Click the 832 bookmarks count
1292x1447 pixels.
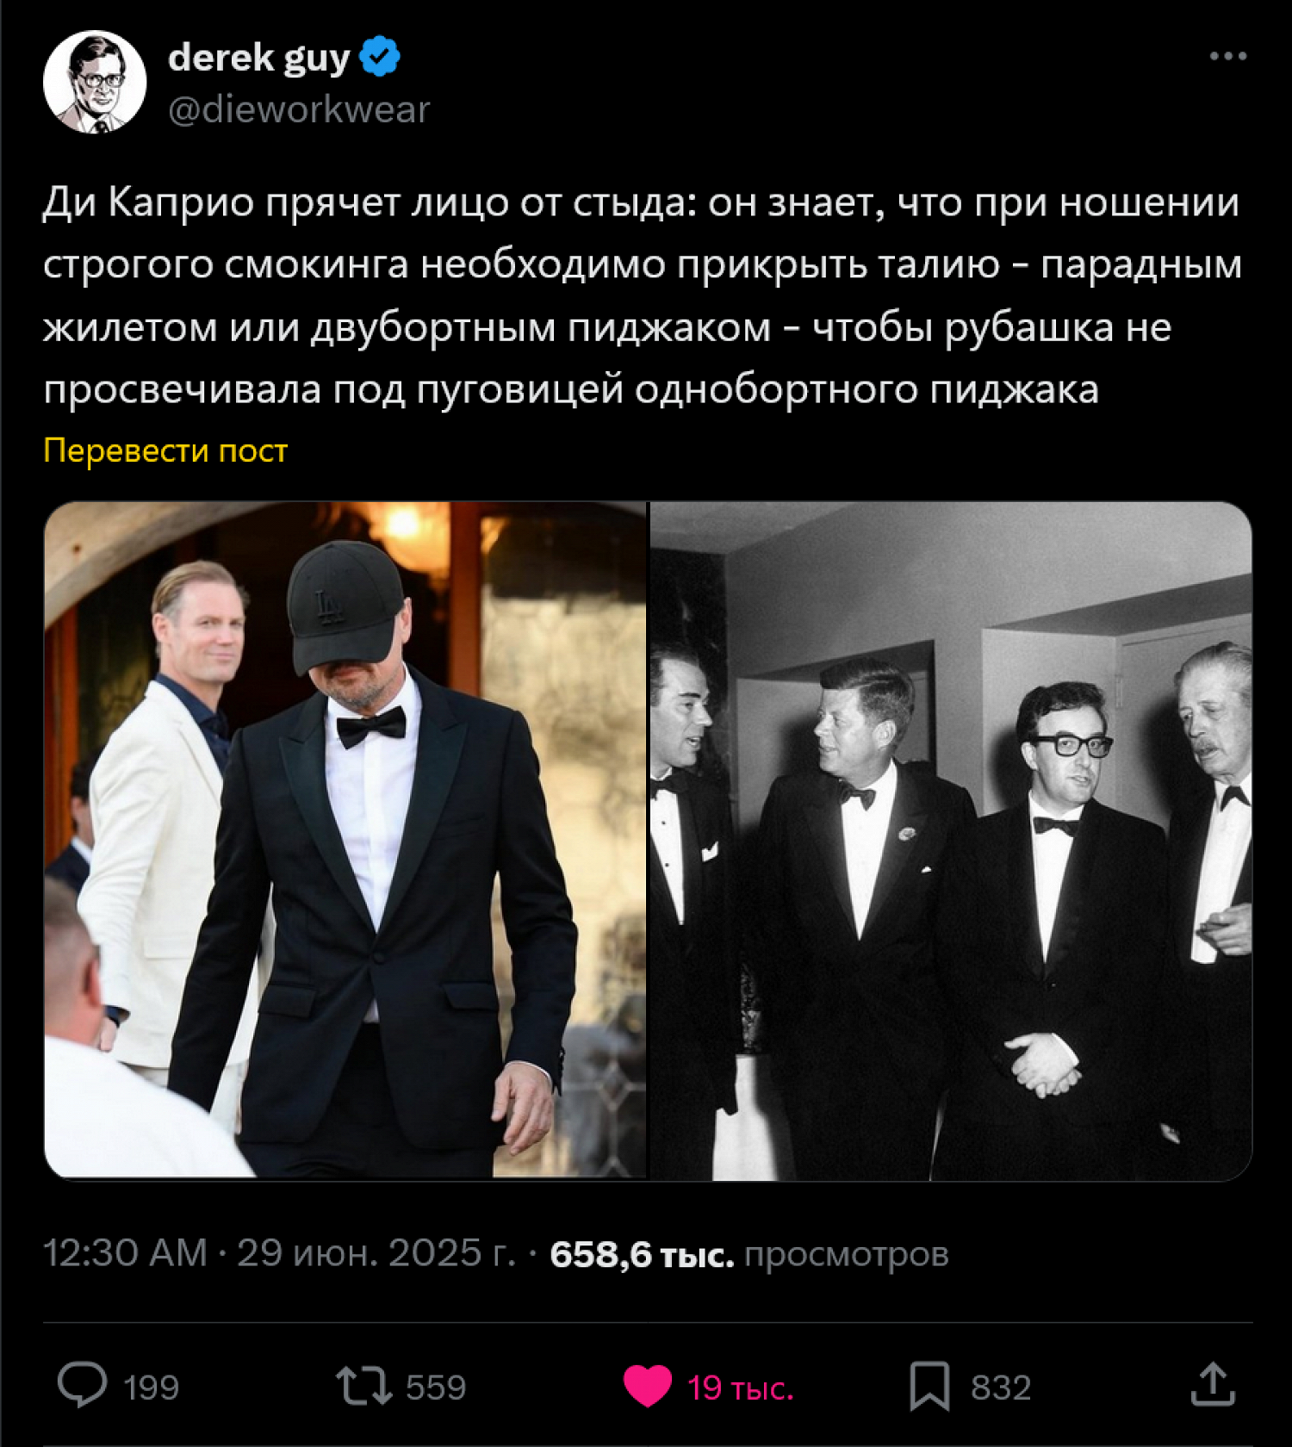pyautogui.click(x=1001, y=1388)
